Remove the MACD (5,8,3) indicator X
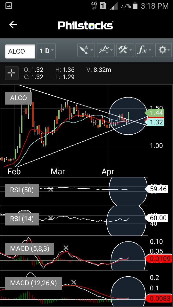 click(x=66, y=248)
